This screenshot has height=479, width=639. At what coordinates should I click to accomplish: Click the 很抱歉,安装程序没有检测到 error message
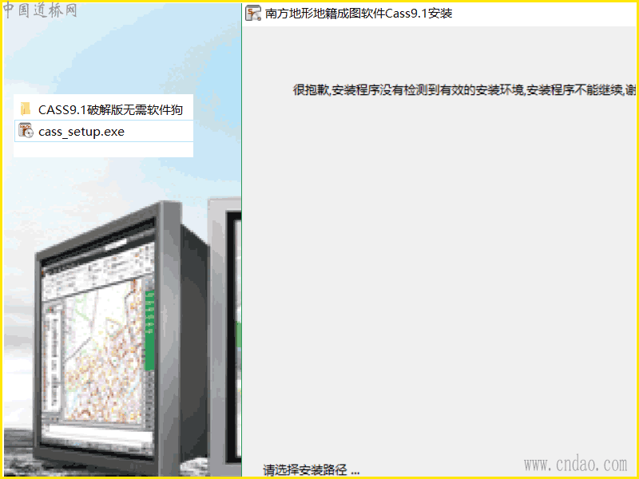click(x=464, y=90)
